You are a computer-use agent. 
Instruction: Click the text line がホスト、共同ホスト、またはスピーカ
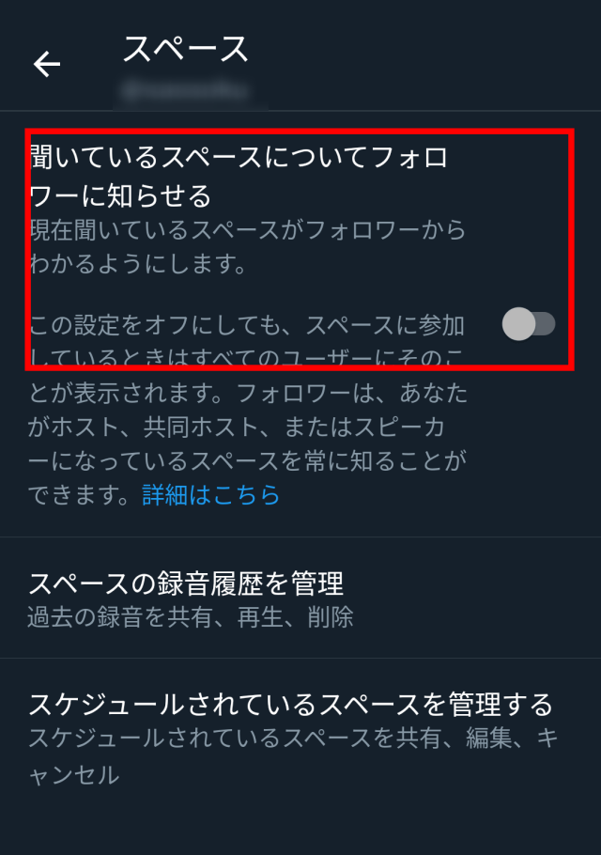237,427
